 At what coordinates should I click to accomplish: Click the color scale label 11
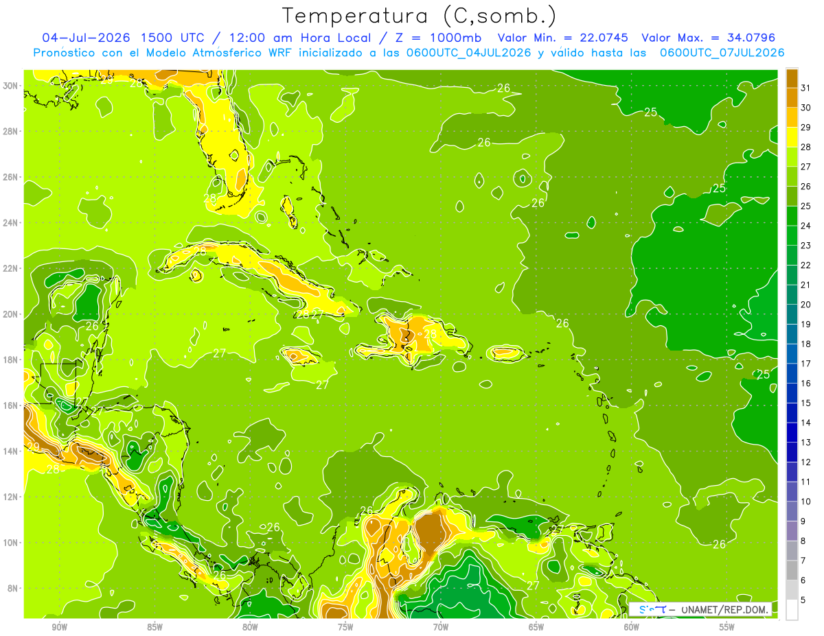806,482
